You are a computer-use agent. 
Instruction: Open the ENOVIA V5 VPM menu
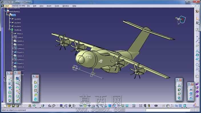pos(19,6)
